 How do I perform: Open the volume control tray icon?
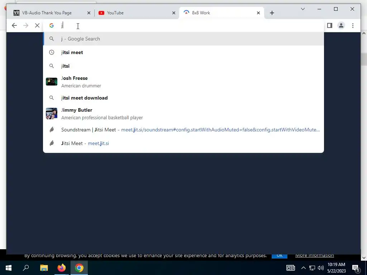point(321,268)
